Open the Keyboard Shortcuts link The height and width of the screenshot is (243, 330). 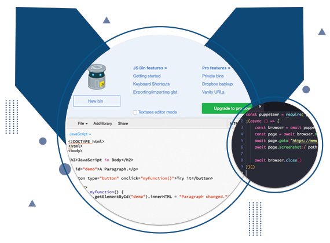pyautogui.click(x=151, y=84)
